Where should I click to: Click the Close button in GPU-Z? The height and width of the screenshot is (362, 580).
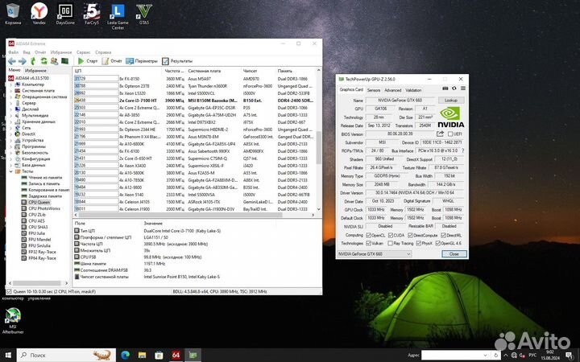(x=454, y=254)
